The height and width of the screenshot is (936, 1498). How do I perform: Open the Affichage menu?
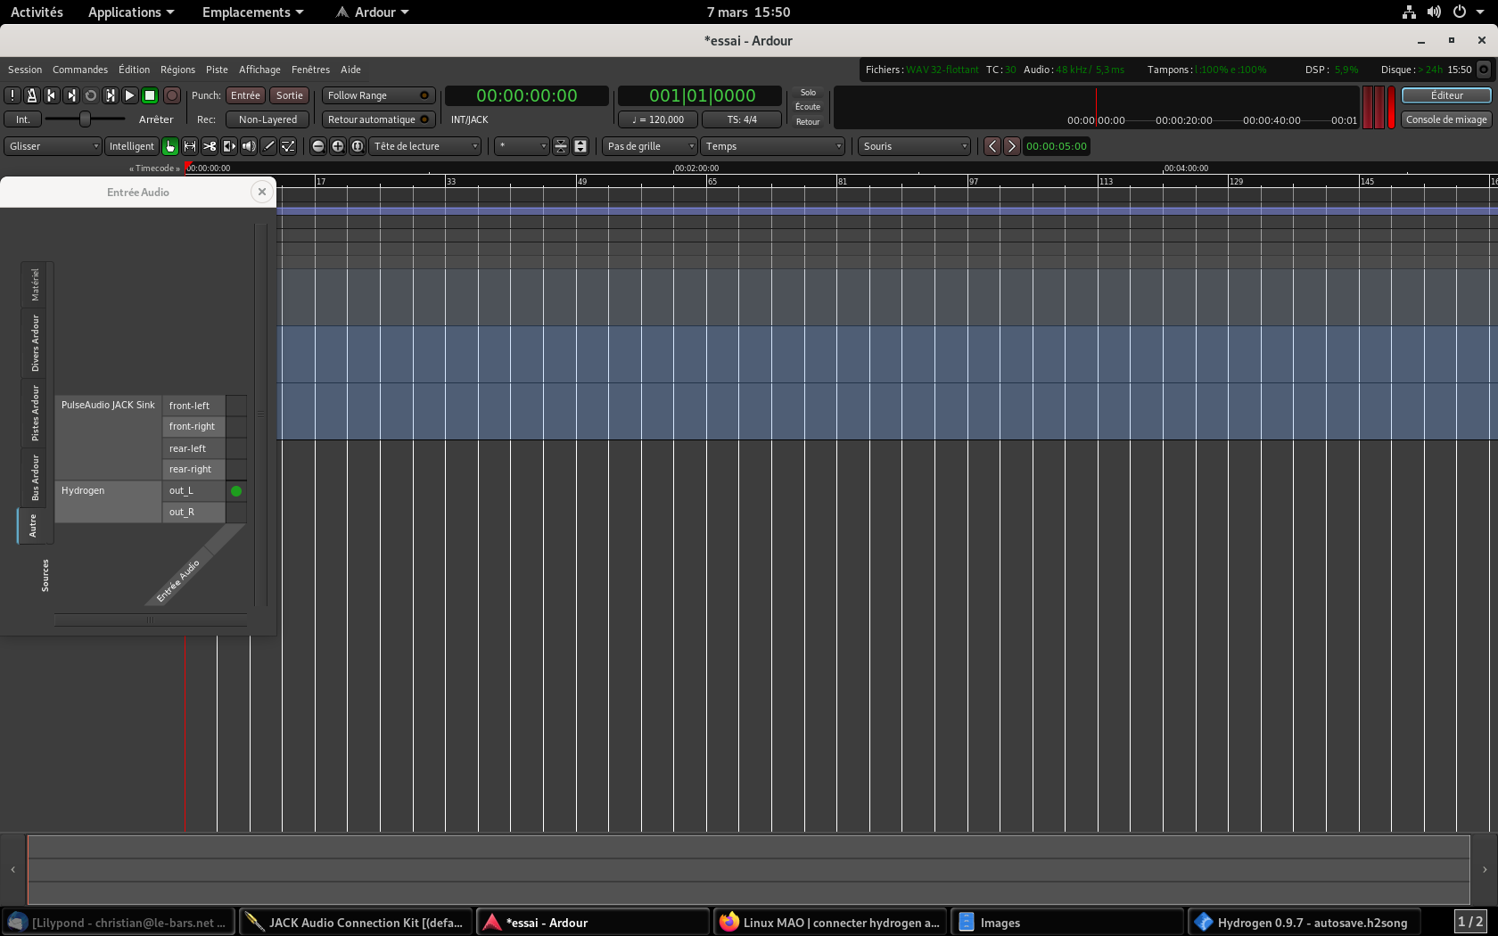coord(259,70)
